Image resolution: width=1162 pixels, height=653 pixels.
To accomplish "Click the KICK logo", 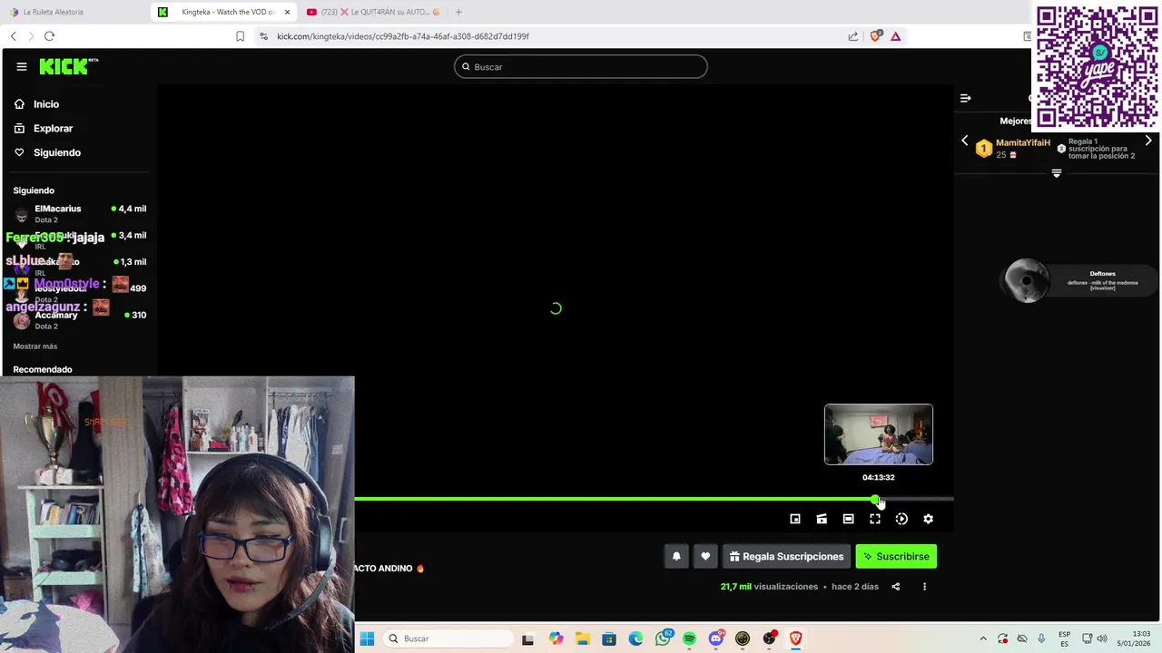I will point(68,66).
